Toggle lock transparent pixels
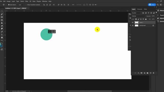 136,19
